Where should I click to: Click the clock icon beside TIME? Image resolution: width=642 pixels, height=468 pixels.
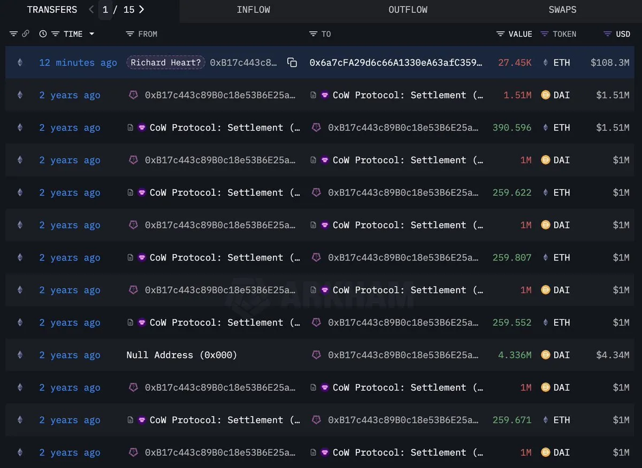43,34
